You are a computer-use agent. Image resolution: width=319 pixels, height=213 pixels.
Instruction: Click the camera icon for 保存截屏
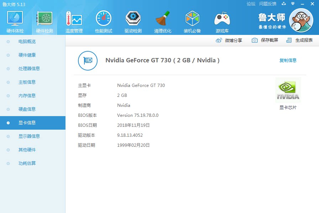click(x=255, y=40)
